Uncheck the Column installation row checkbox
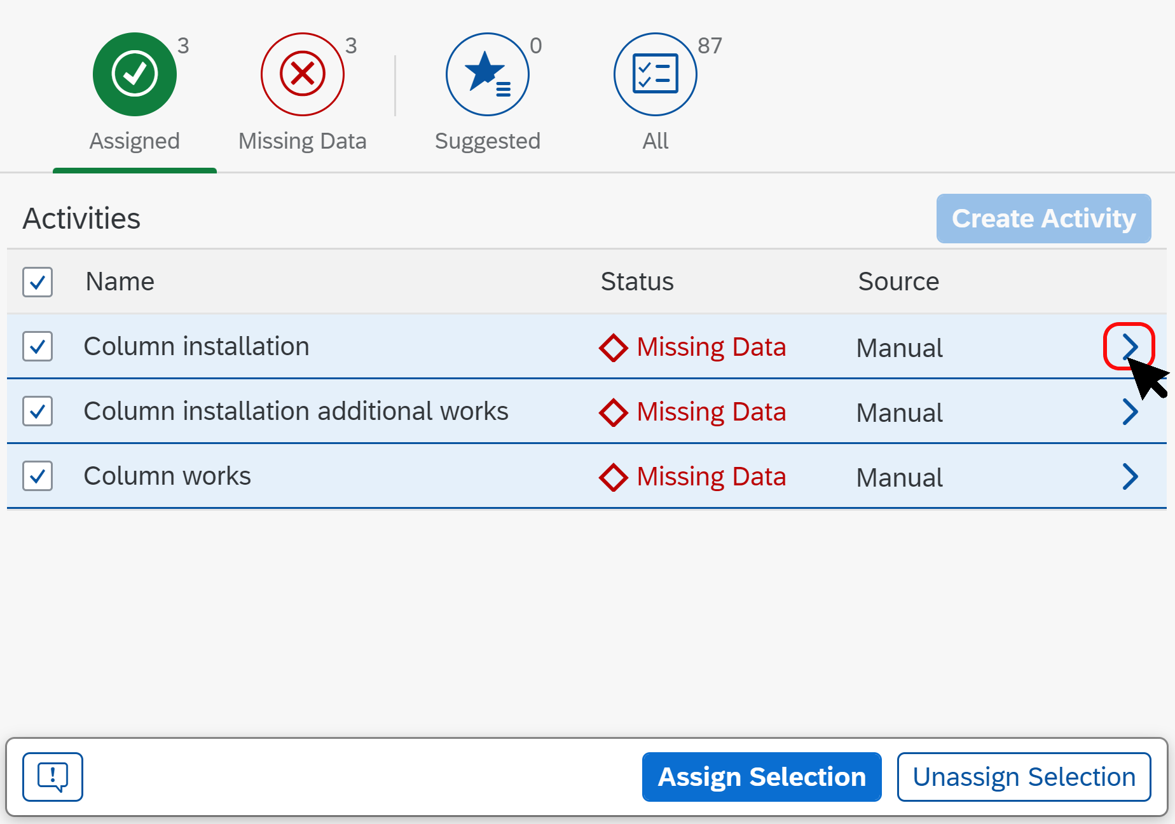Image resolution: width=1175 pixels, height=824 pixels. (x=38, y=346)
